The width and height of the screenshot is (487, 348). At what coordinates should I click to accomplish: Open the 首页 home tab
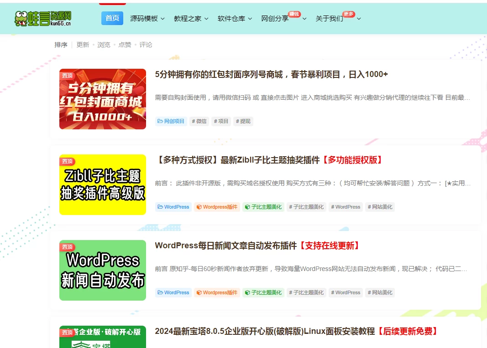(112, 18)
